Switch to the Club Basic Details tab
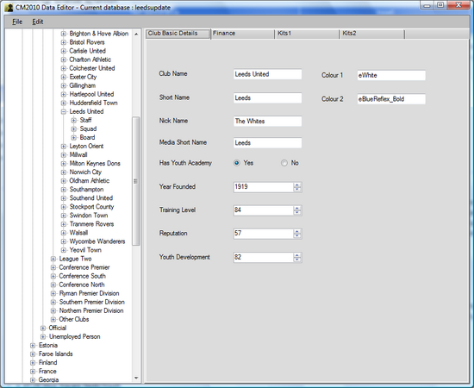Screen dimensions: 474x388 pyautogui.click(x=178, y=34)
